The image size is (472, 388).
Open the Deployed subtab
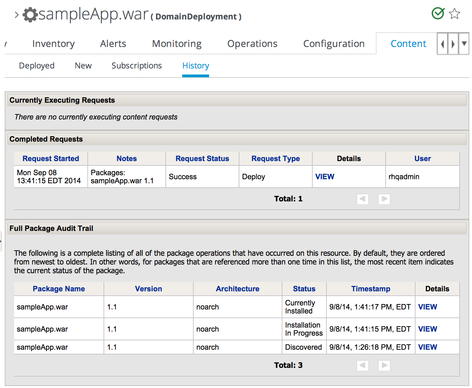[37, 66]
